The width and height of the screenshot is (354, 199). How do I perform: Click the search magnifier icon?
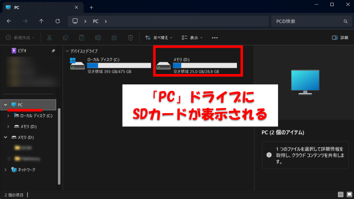point(346,21)
